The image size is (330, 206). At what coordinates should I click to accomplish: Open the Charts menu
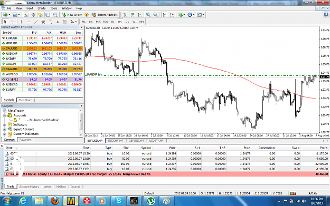click(42, 8)
